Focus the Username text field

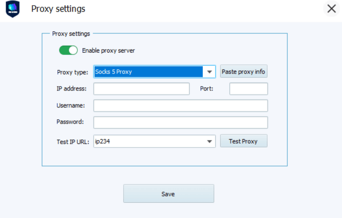click(x=181, y=106)
